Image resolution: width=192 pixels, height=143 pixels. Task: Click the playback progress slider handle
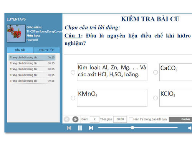[x=132, y=128]
